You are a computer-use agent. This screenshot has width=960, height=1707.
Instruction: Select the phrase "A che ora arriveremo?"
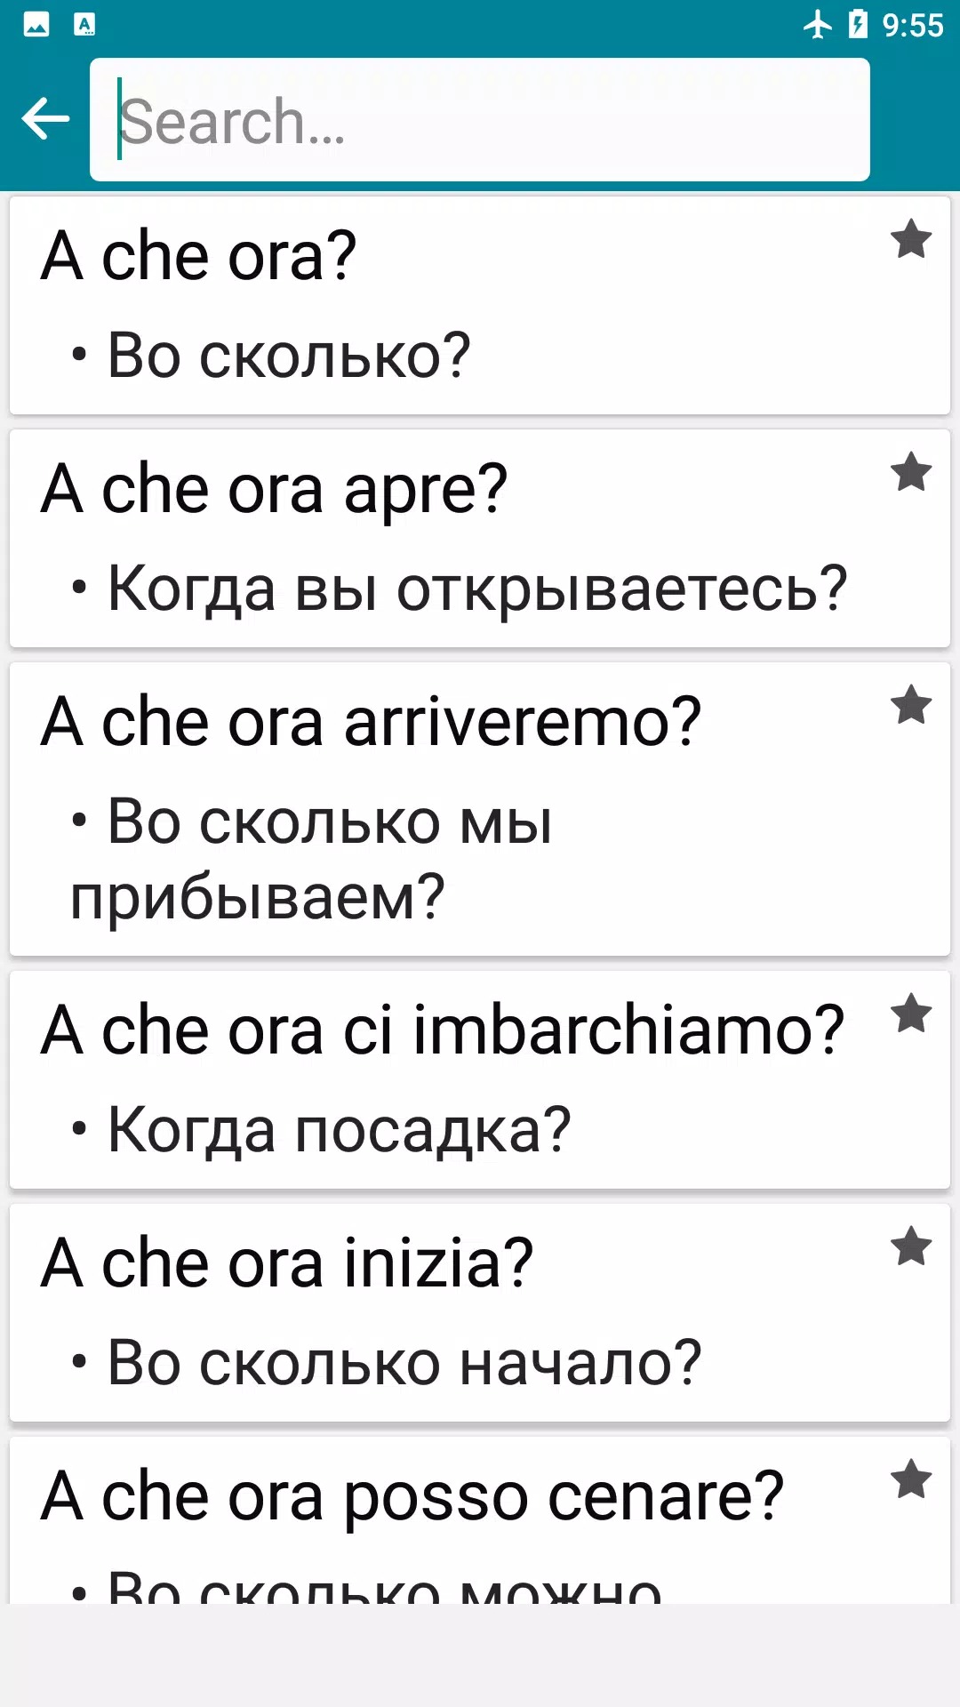pyautogui.click(x=372, y=722)
